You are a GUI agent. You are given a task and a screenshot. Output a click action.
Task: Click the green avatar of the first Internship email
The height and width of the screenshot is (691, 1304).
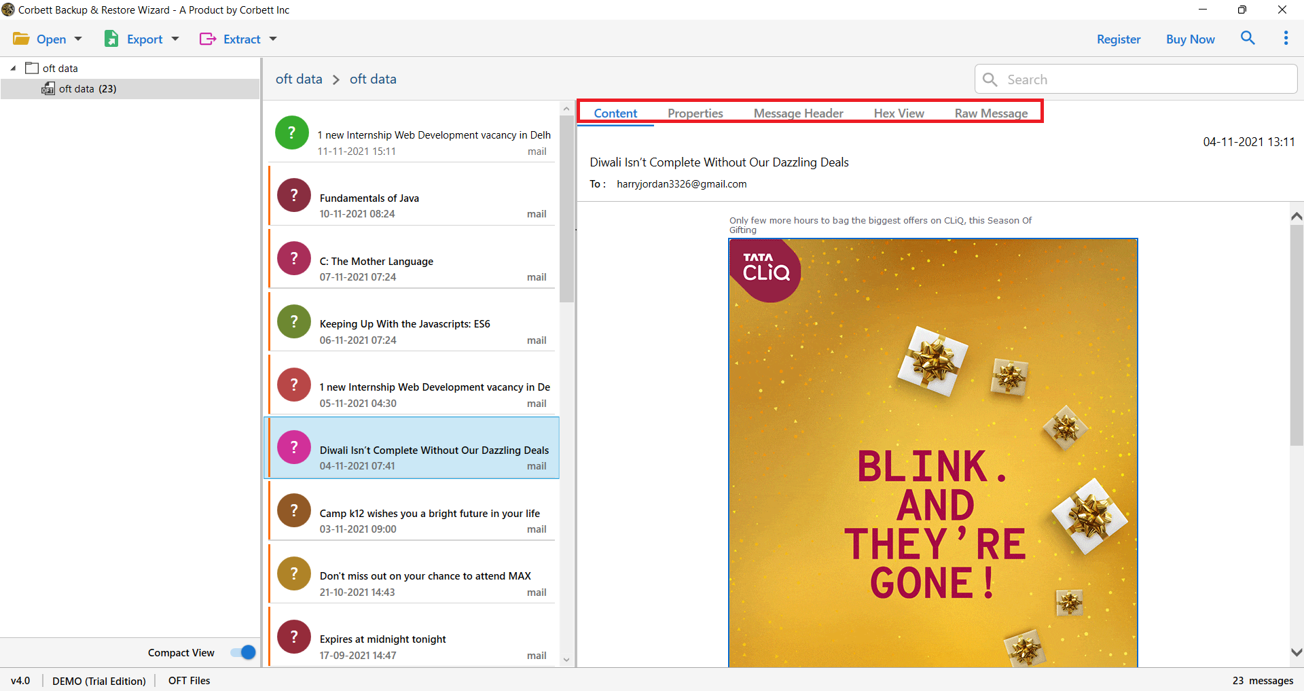tap(292, 132)
